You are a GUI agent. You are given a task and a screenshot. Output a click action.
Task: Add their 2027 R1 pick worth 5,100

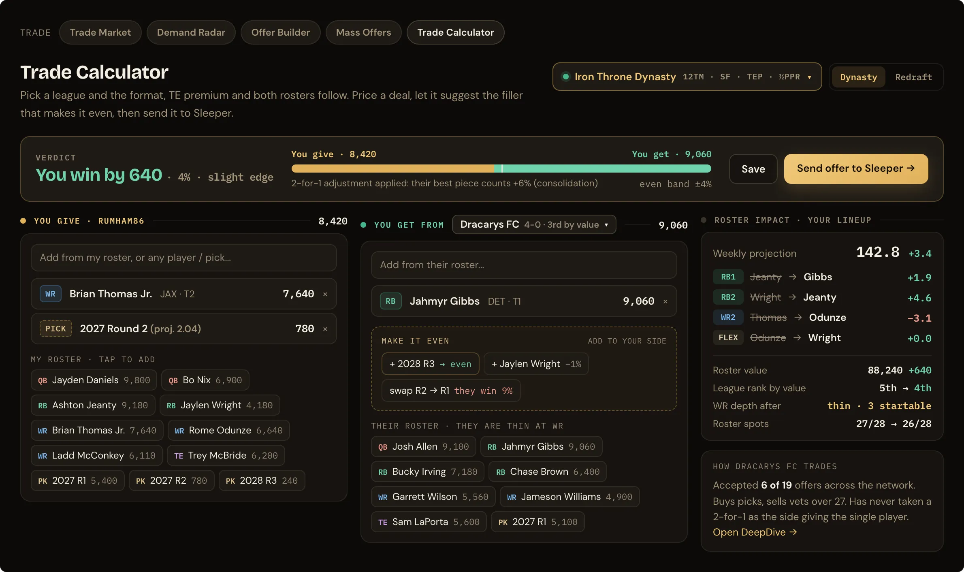click(538, 522)
